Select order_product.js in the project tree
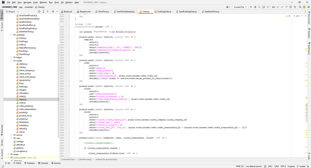The image size is (311, 168). click(x=26, y=106)
